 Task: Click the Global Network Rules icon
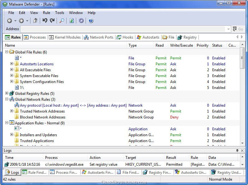coord(12,99)
